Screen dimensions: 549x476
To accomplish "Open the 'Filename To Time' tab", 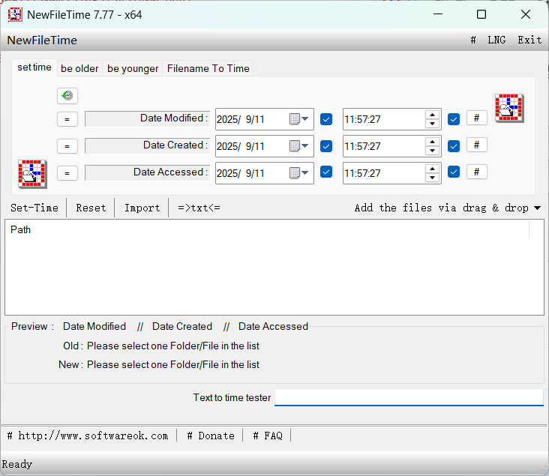I will pyautogui.click(x=208, y=68).
